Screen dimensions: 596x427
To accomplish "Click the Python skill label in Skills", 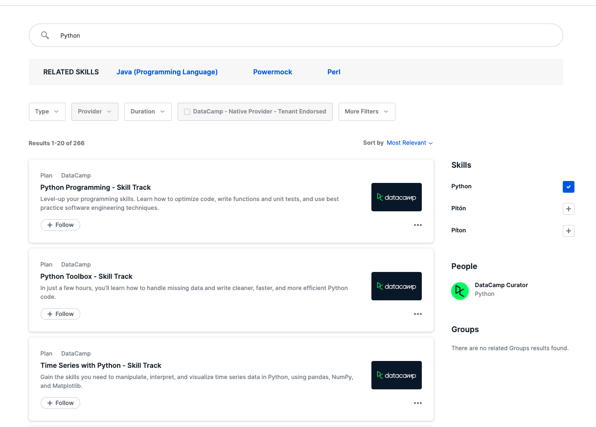I will (461, 186).
